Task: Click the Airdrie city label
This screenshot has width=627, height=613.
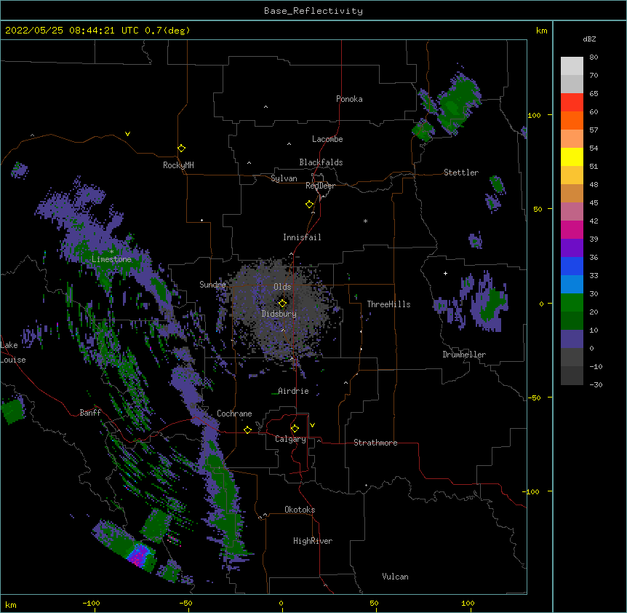Action: (x=293, y=391)
